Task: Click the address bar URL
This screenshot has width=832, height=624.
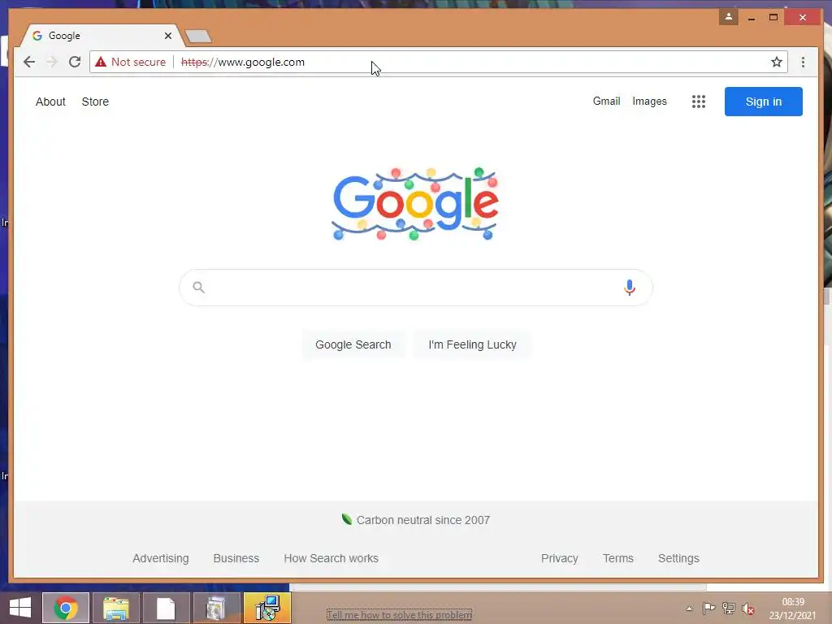Action: 242,62
